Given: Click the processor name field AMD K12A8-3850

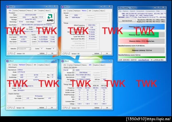Looking at the screenshot, I should (x=30, y=15).
